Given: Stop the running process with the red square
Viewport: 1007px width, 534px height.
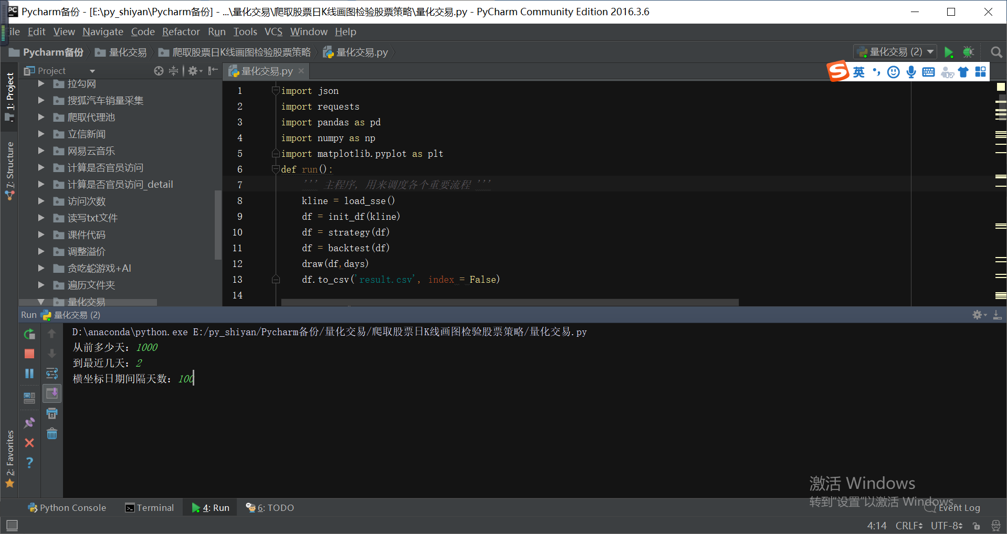Looking at the screenshot, I should tap(29, 354).
